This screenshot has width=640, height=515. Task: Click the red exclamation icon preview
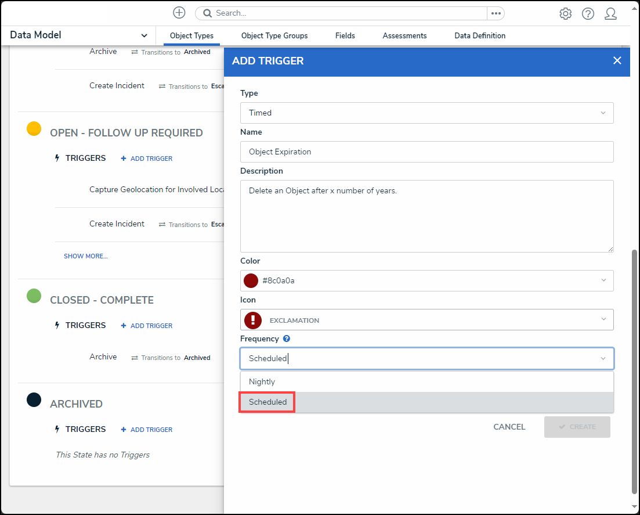[x=253, y=320]
